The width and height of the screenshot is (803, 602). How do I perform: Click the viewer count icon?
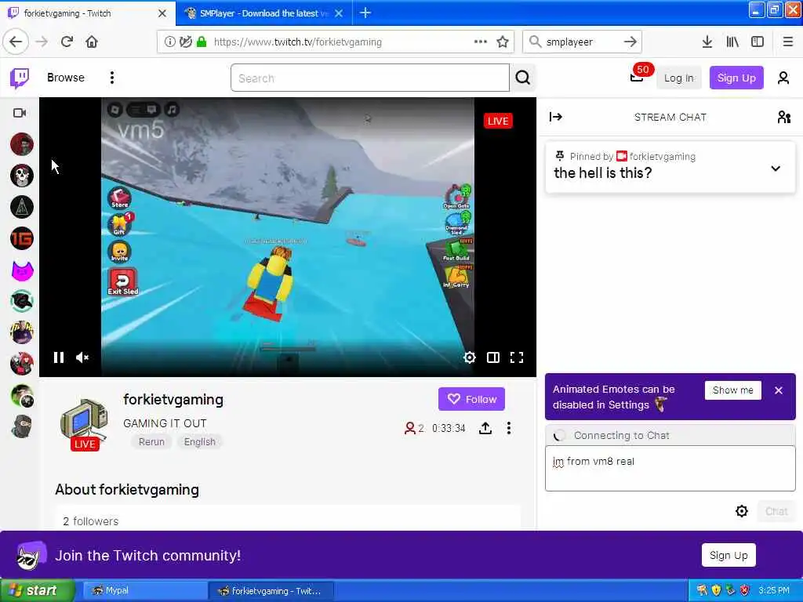coord(409,428)
